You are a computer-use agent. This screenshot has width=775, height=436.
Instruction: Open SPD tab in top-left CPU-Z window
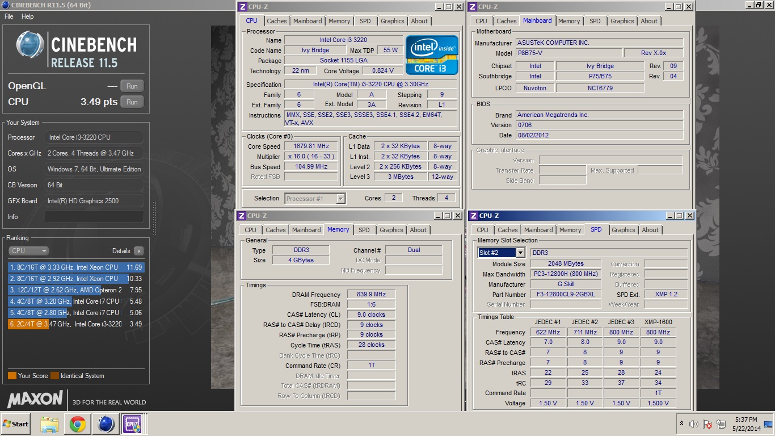[365, 21]
